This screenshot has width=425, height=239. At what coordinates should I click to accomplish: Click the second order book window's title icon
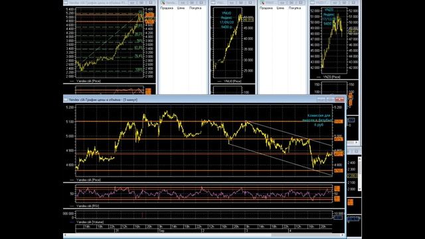[262, 3]
